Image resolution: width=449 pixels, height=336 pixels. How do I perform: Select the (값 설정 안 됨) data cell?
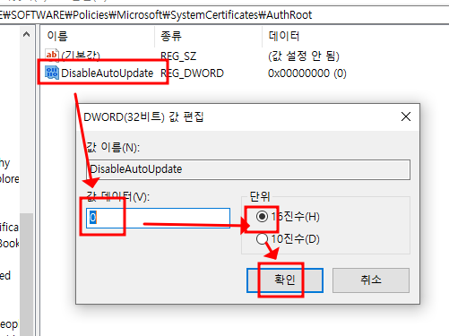click(304, 56)
